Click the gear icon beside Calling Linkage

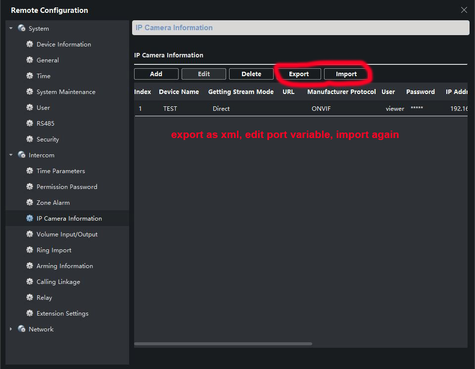point(30,282)
